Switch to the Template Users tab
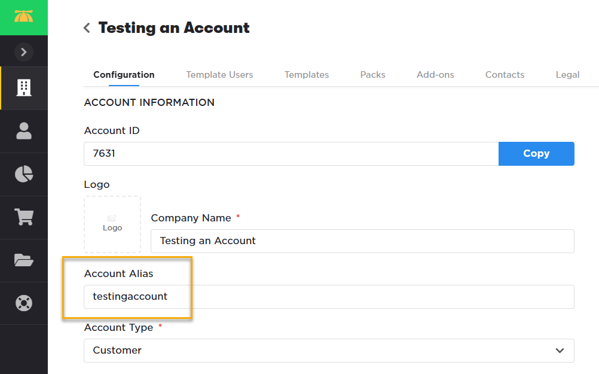This screenshot has height=374, width=599. pos(219,75)
